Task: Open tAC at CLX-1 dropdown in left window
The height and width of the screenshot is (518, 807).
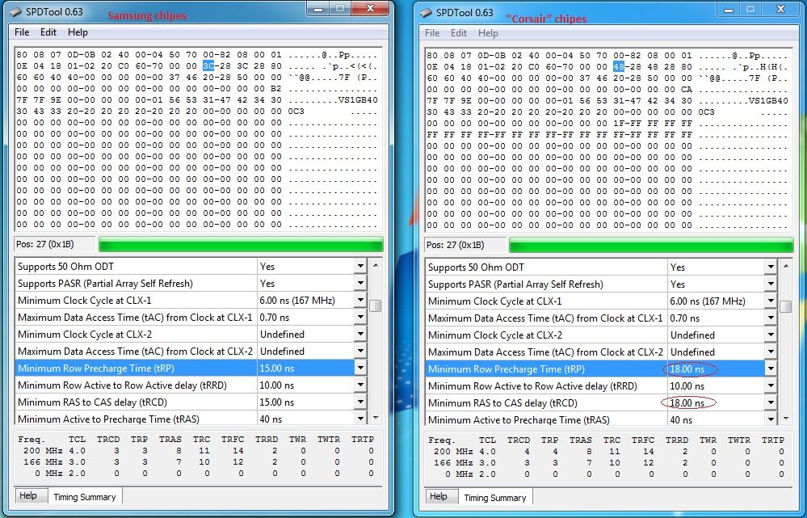Action: [360, 318]
